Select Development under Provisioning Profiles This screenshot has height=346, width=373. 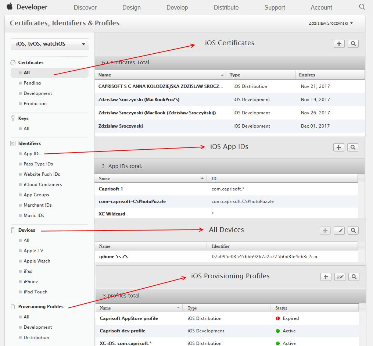pyautogui.click(x=37, y=327)
